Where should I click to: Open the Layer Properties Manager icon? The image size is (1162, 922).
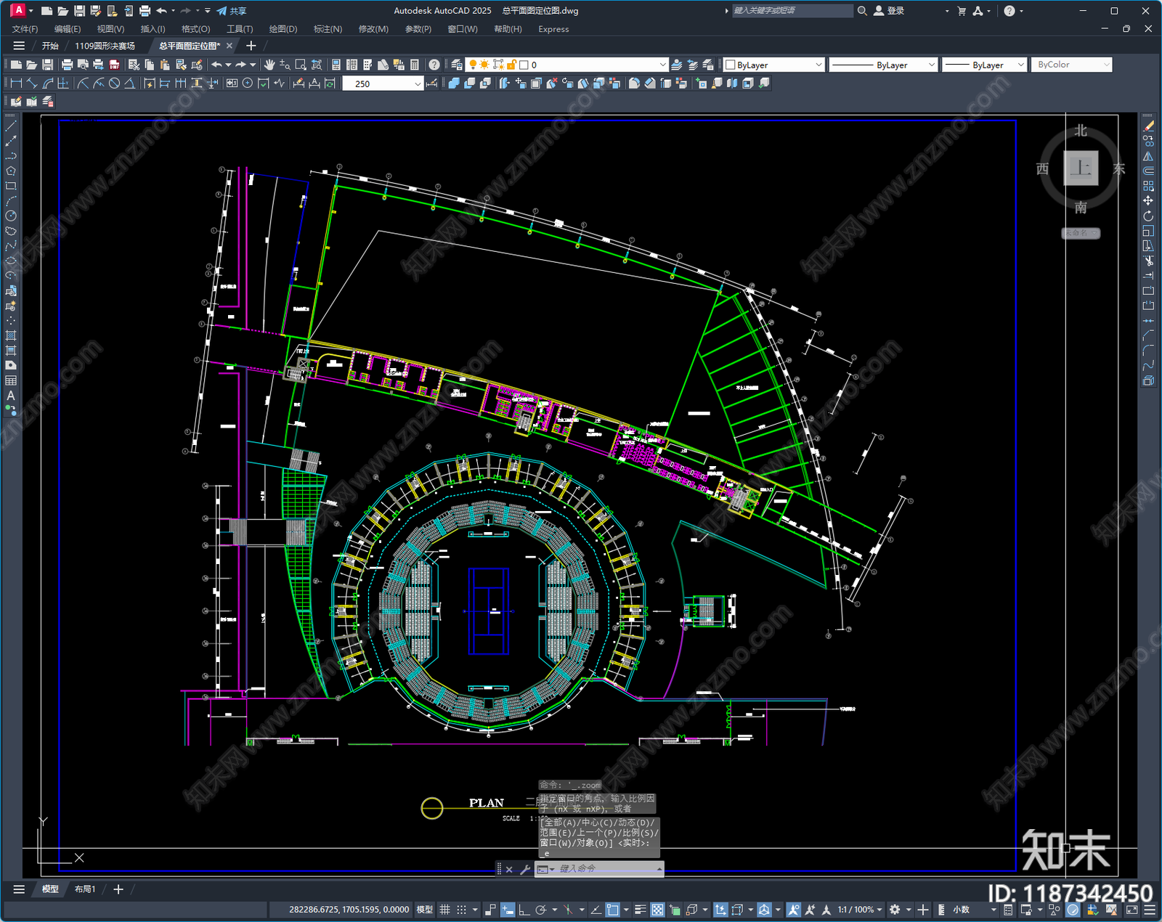456,65
